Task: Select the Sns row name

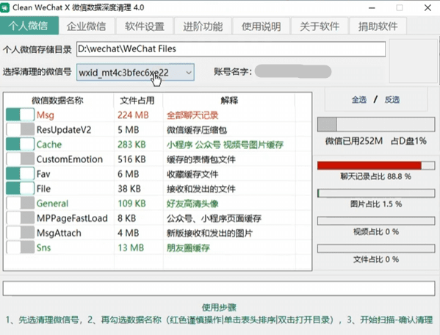Action: (43, 248)
